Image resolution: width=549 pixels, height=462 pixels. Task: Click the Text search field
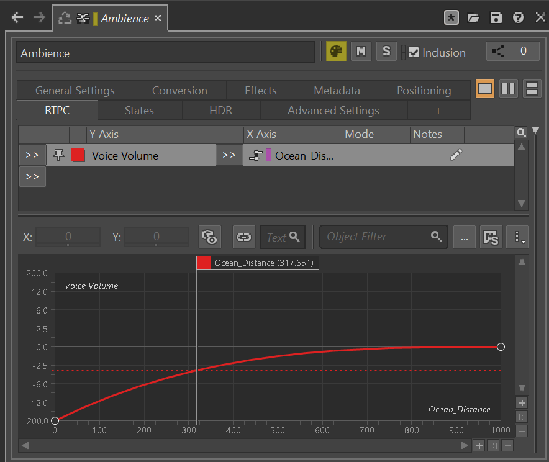tap(283, 237)
